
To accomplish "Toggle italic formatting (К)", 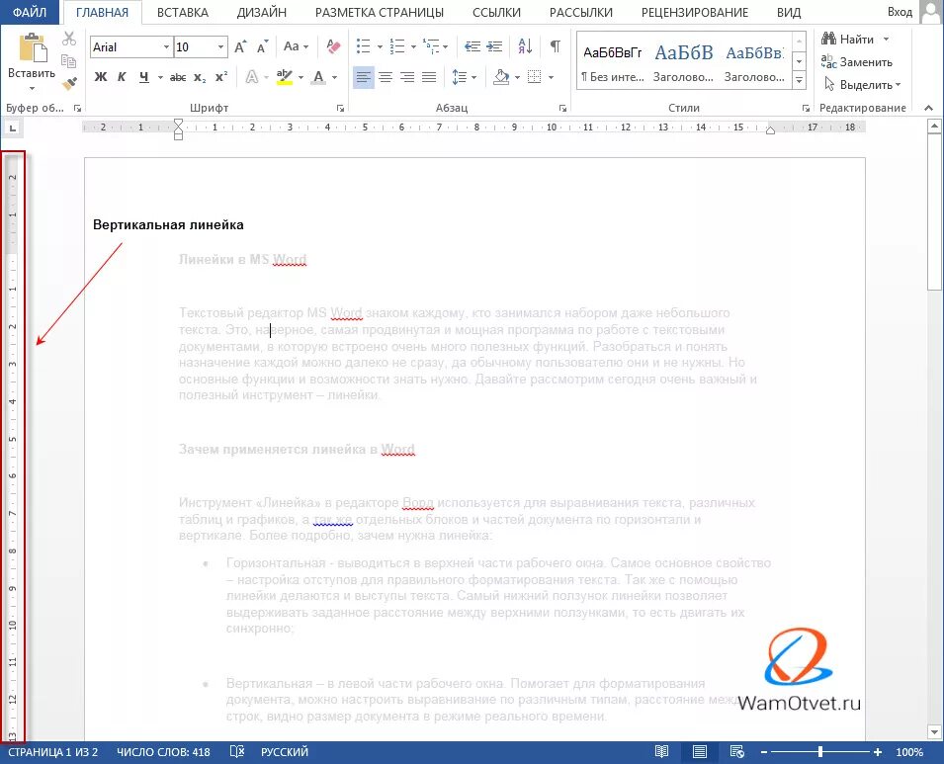I will [122, 77].
